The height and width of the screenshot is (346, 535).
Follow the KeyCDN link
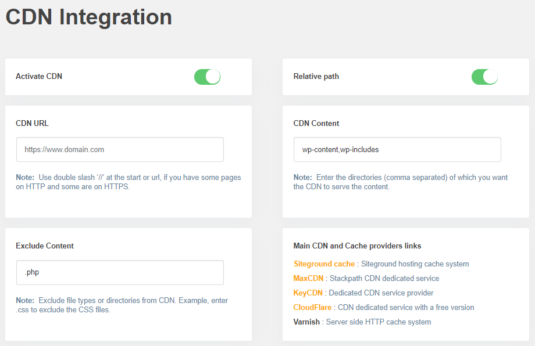click(x=308, y=293)
